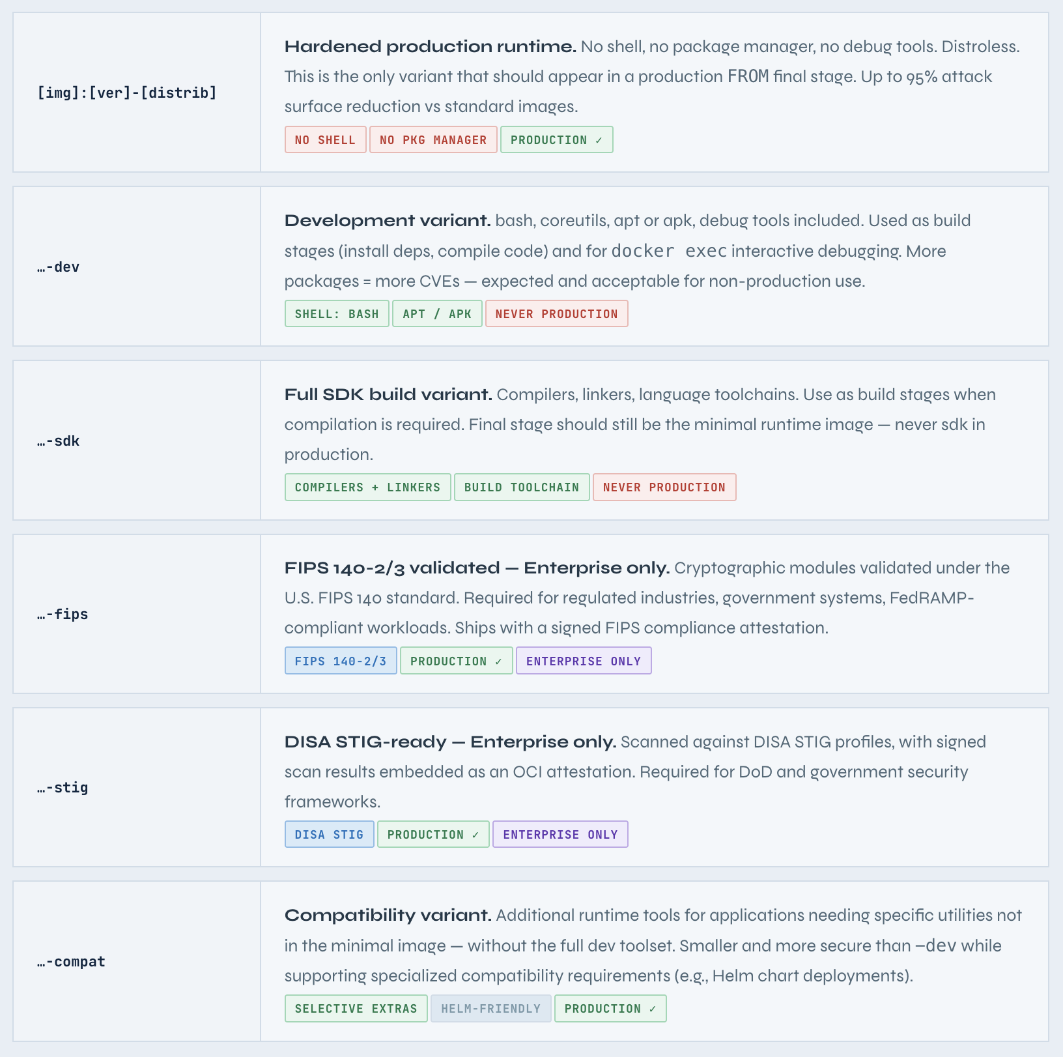Select the …-sdk variant label
This screenshot has width=1063, height=1057.
[59, 441]
